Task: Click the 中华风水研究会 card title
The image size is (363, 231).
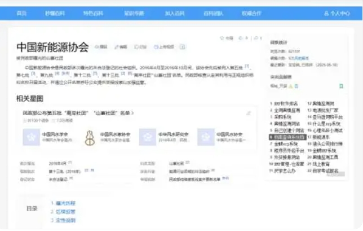Action: click(x=174, y=134)
